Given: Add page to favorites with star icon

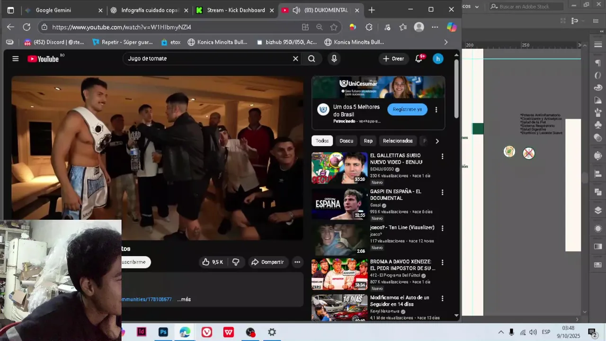Looking at the screenshot, I should coord(334,27).
